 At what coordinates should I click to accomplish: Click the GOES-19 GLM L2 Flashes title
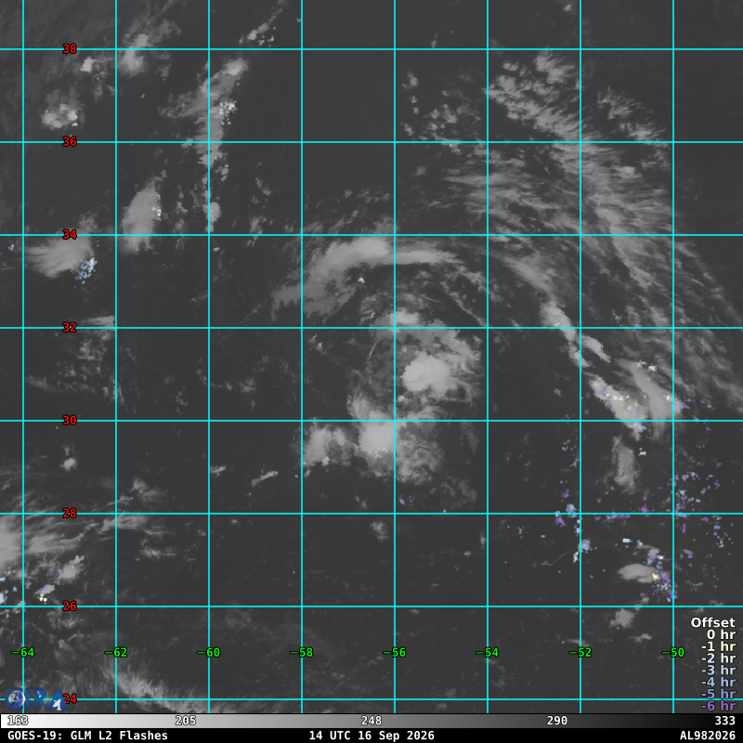pyautogui.click(x=87, y=736)
